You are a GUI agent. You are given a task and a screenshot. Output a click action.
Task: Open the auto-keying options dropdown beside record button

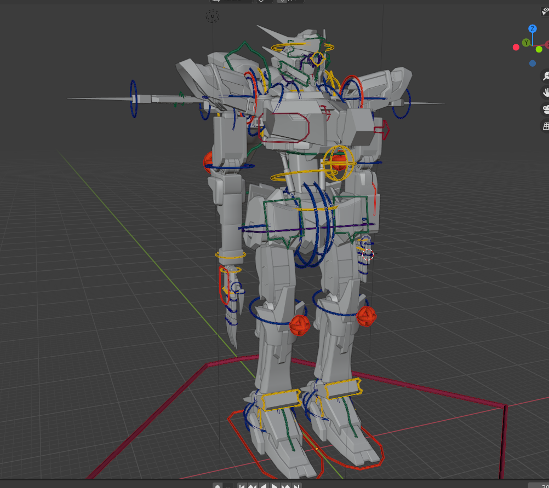228,485
